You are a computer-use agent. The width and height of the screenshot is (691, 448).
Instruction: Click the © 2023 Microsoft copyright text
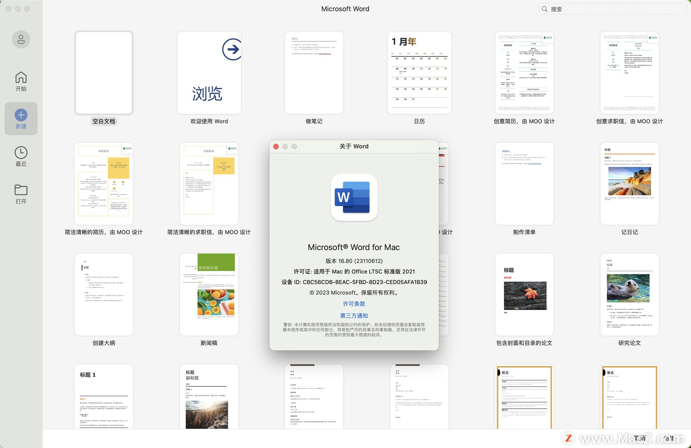(x=354, y=293)
